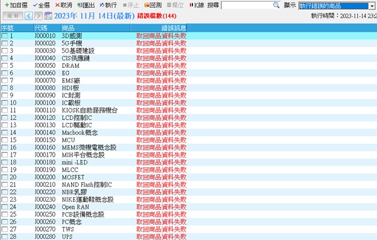Viewport: 377px width, 240px height.
Task: Check the box for row 1 3D感測
Action: pos(4,36)
